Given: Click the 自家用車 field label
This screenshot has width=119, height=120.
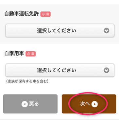Looking at the screenshot, I should pos(14,54).
